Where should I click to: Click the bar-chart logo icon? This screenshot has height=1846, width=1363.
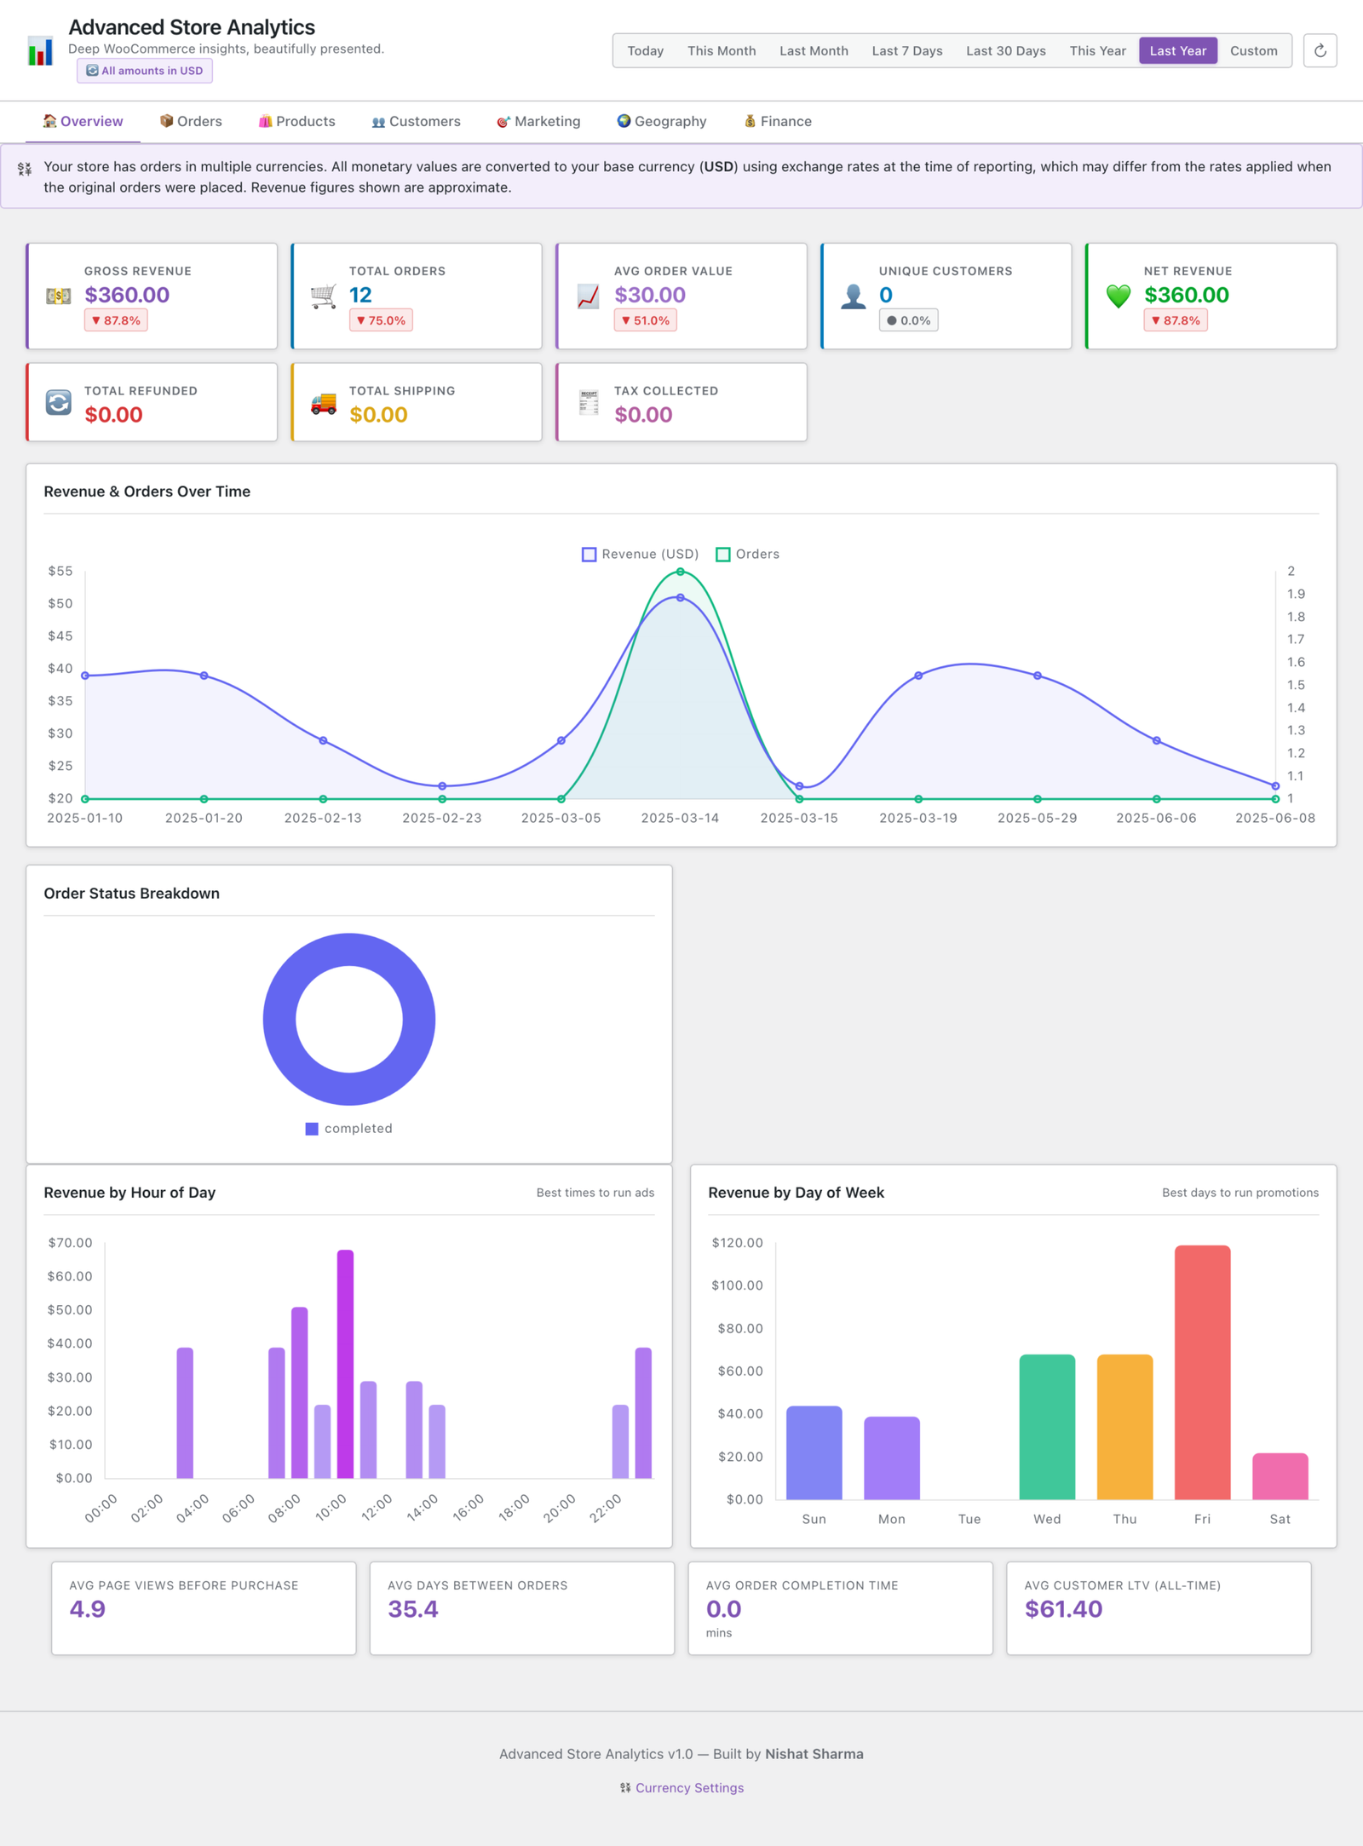coord(40,50)
